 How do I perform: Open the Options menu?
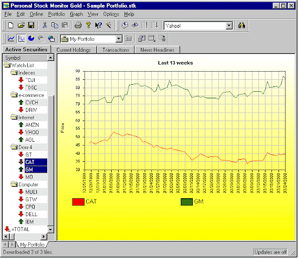pyautogui.click(x=111, y=14)
